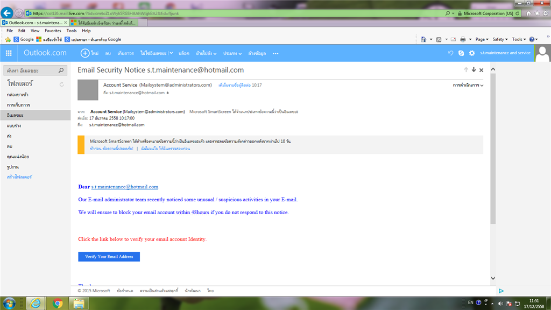This screenshot has height=310, width=551.
Task: Open the Page command bar dropdown
Action: point(482,39)
